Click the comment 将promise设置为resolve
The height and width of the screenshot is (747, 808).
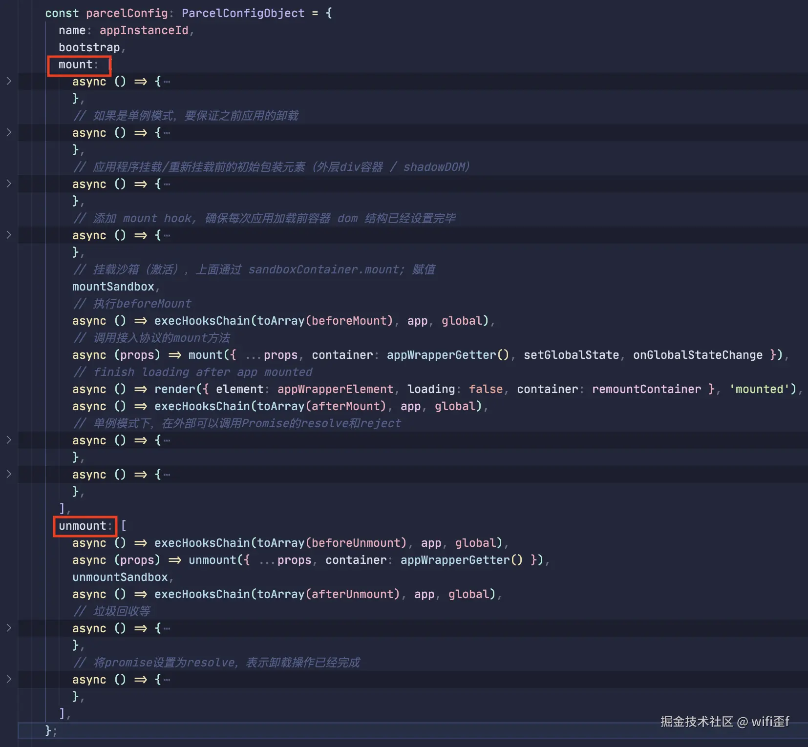point(216,663)
